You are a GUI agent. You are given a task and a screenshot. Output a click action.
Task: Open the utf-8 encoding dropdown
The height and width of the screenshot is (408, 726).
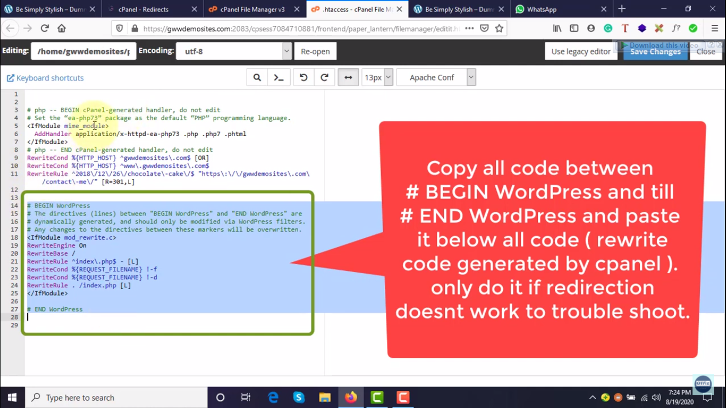point(286,52)
